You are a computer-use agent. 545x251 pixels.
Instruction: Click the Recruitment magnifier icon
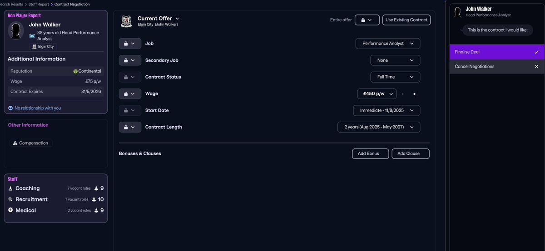[x=10, y=199]
